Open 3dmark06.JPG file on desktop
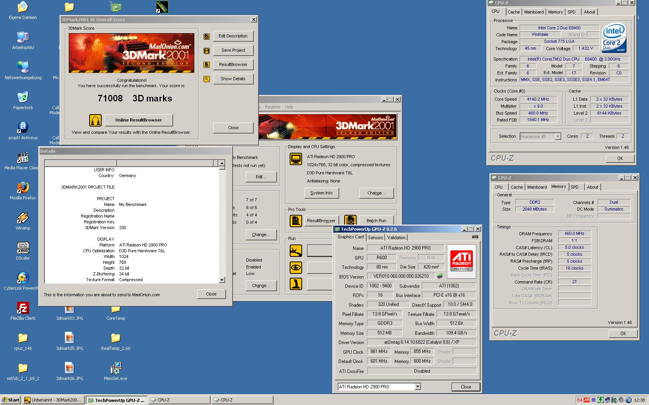 click(x=70, y=371)
